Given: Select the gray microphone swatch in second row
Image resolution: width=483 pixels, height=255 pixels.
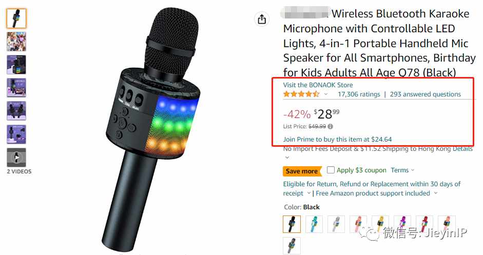Looking at the screenshot, I should pos(292,246).
